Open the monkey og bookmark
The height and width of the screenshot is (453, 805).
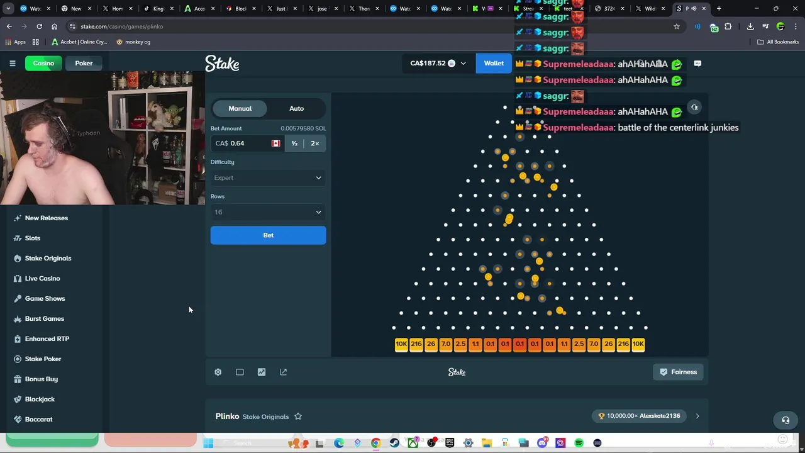tap(133, 42)
